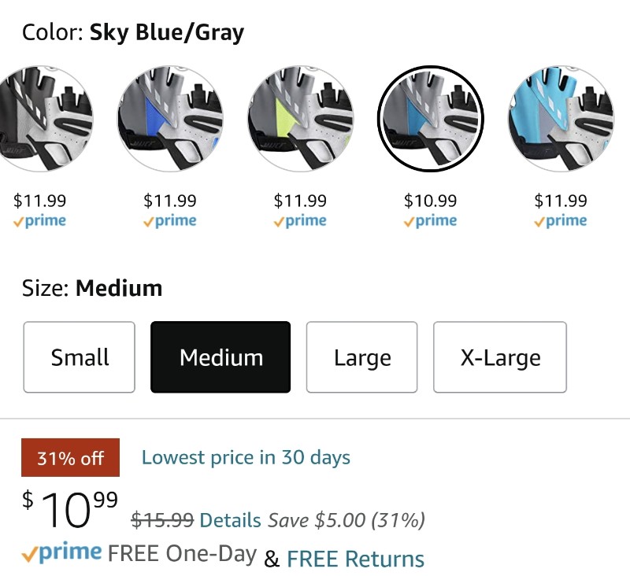Viewport: 630px width, 576px height.
Task: Click the prime logo next to FREE One-Day
Action: pyautogui.click(x=62, y=552)
